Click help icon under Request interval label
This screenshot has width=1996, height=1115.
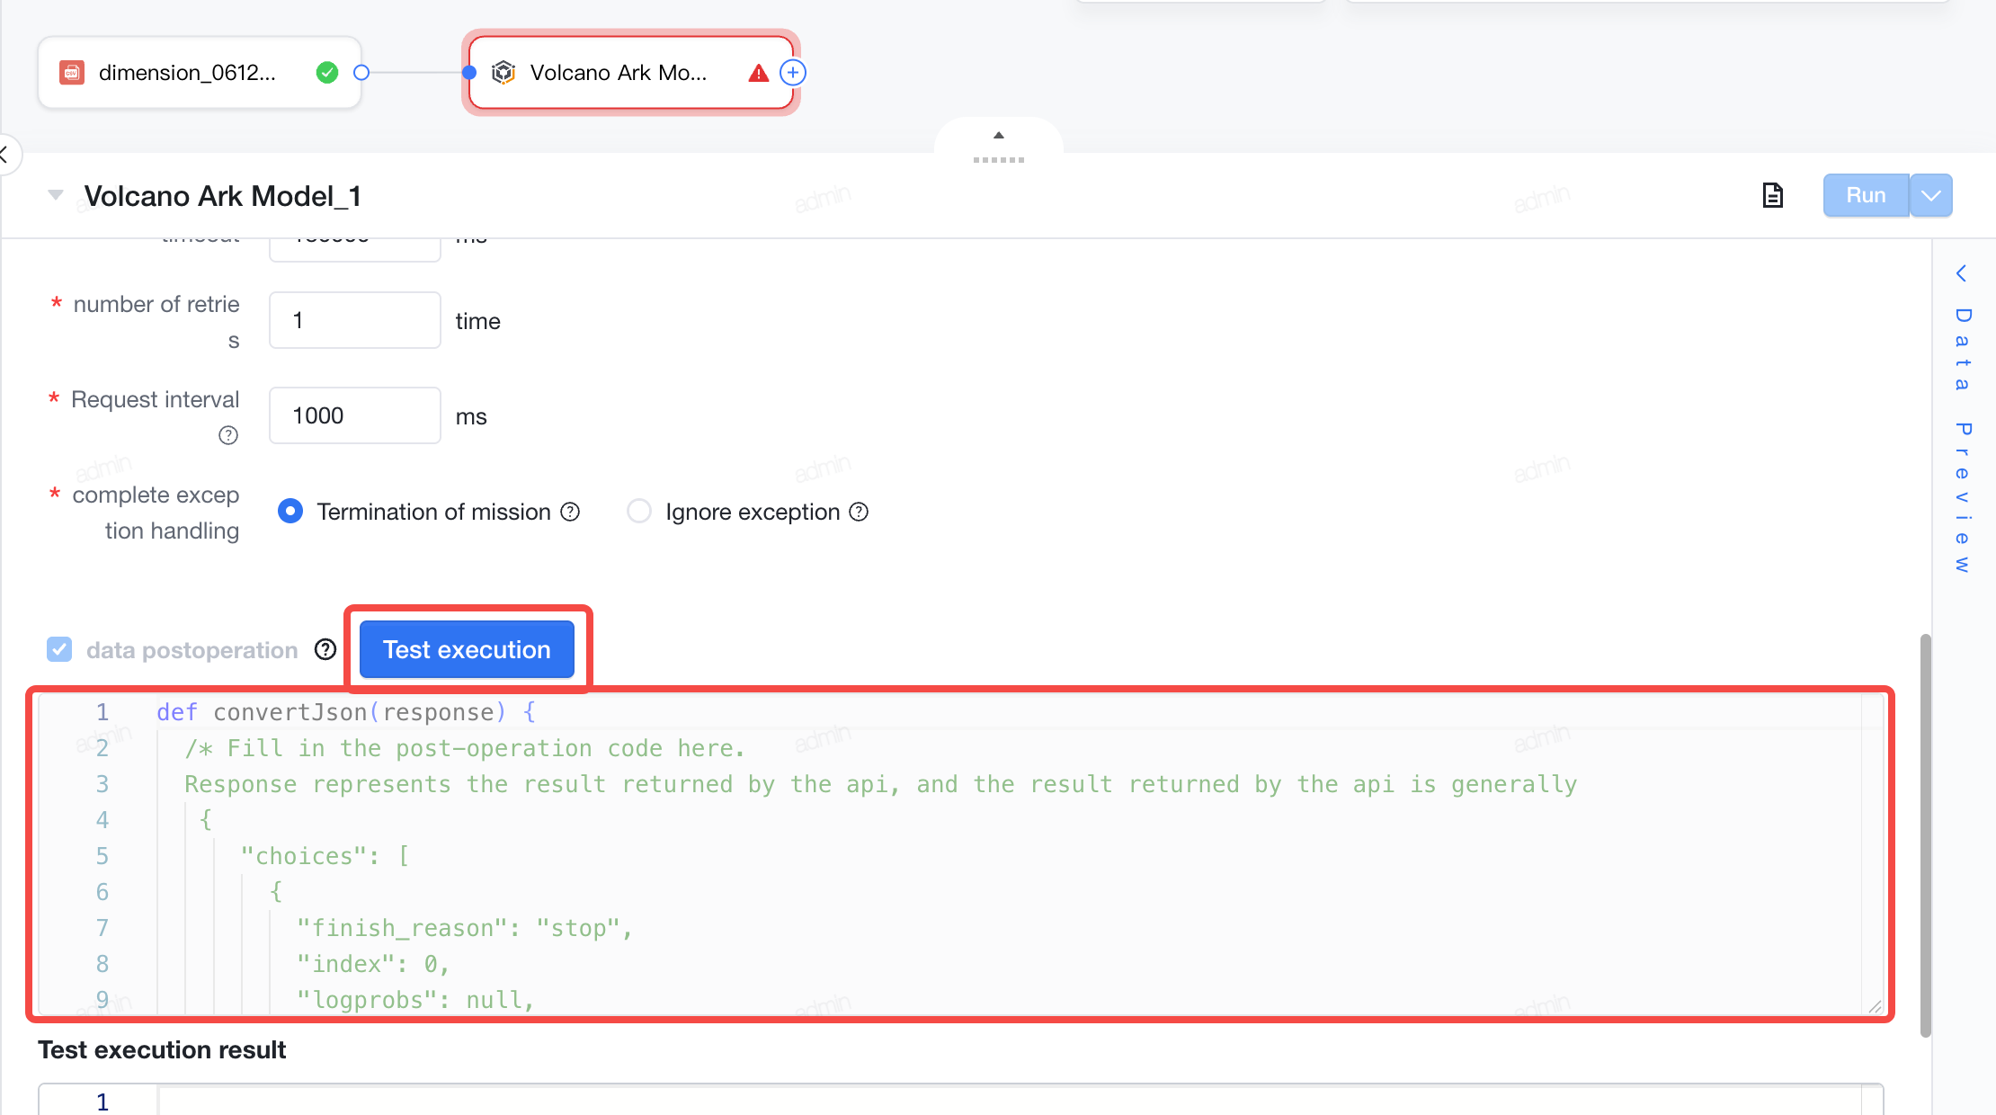click(228, 435)
